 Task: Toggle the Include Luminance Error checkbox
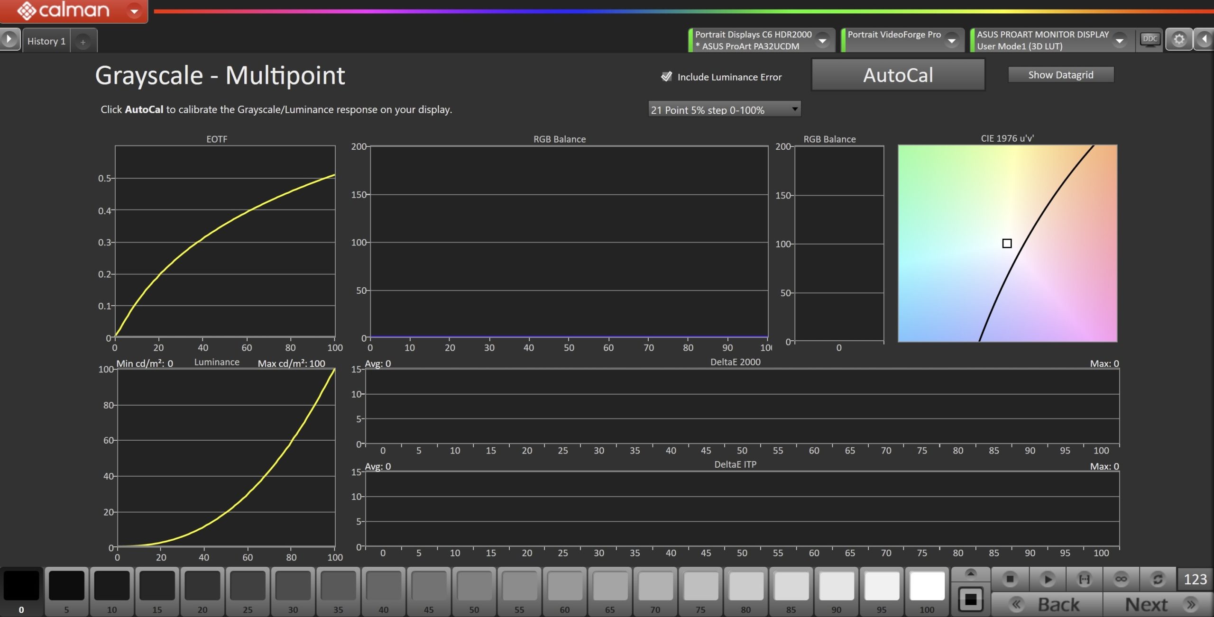pos(667,77)
